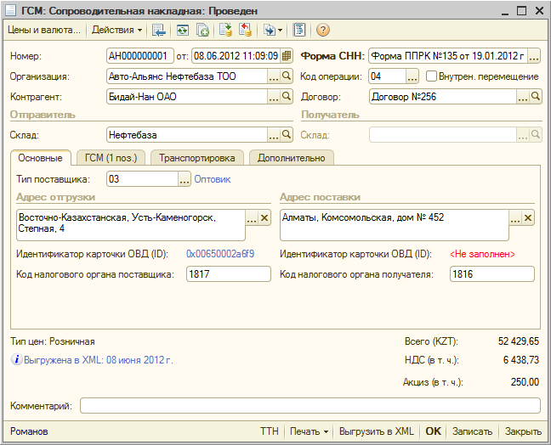Viewport: 551px width, 445px height.
Task: Click the Выгрузить в XML button
Action: (375, 431)
